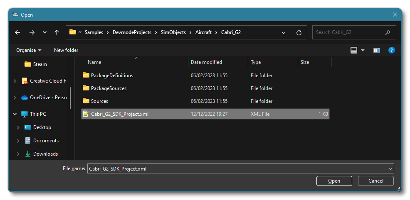Click the Aircraft breadcrumb in path
Screen dimensions: 410x200
pyautogui.click(x=203, y=32)
